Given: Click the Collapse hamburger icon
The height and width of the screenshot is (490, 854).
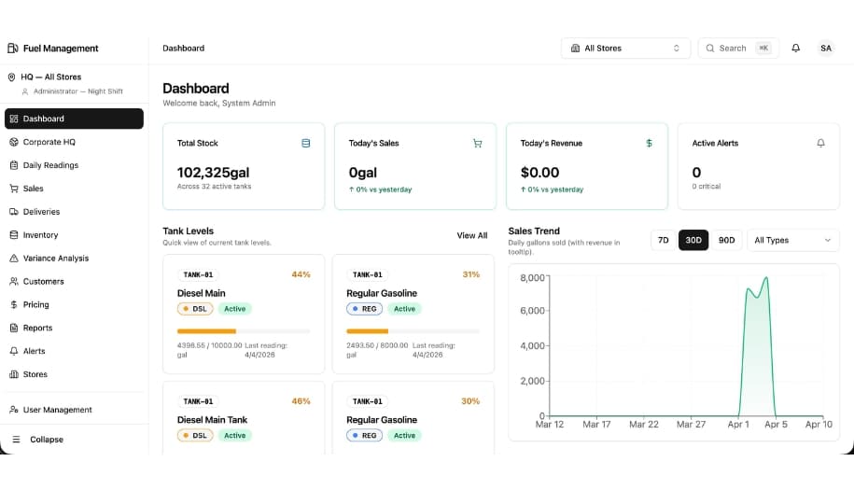Looking at the screenshot, I should pyautogui.click(x=17, y=439).
